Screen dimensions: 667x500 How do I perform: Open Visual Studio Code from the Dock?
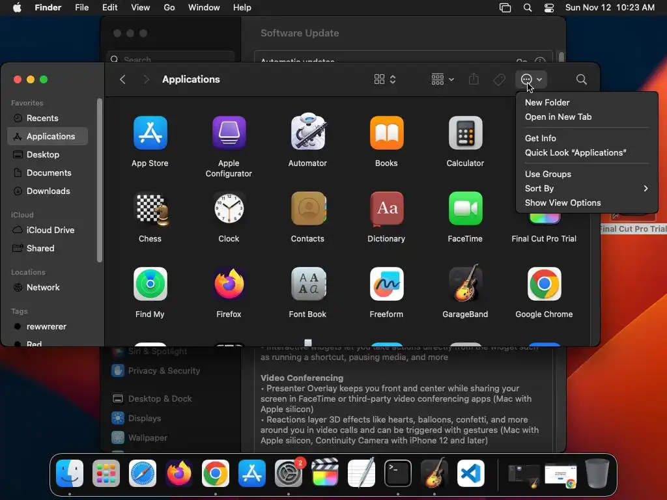click(x=471, y=474)
